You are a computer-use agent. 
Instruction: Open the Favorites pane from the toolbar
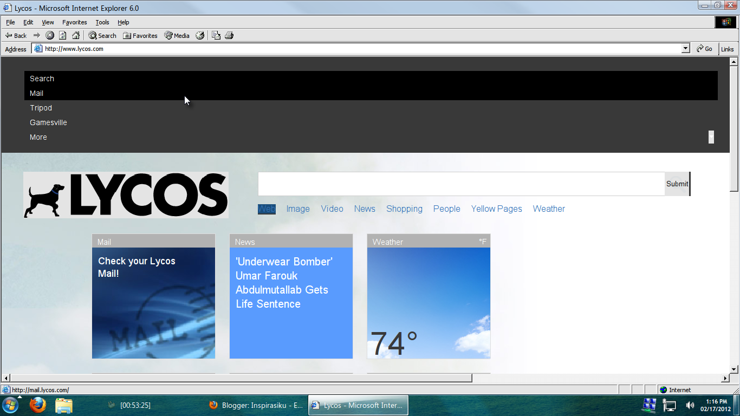coord(140,35)
